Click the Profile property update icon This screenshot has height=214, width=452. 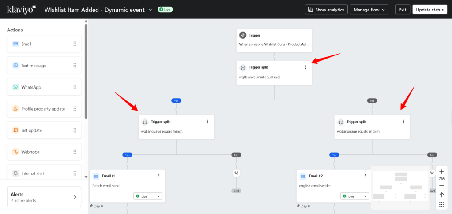15,109
